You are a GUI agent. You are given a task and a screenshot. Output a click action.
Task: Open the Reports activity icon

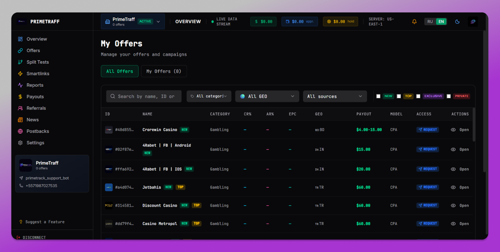(20, 85)
